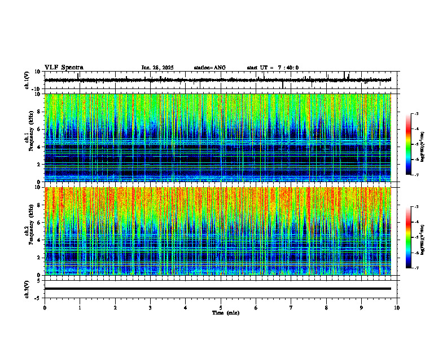Click the time axis tick label "8"
The width and height of the screenshot is (447, 345).
[326, 308]
